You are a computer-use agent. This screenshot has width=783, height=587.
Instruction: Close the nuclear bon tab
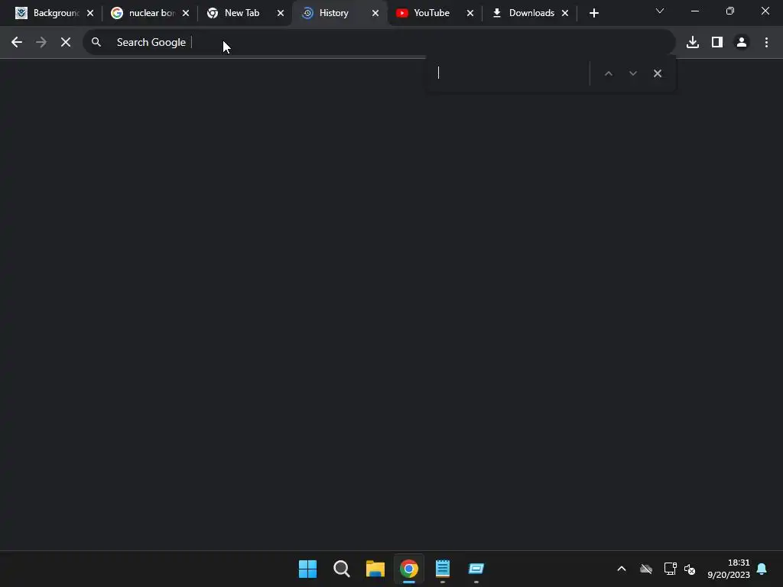185,13
